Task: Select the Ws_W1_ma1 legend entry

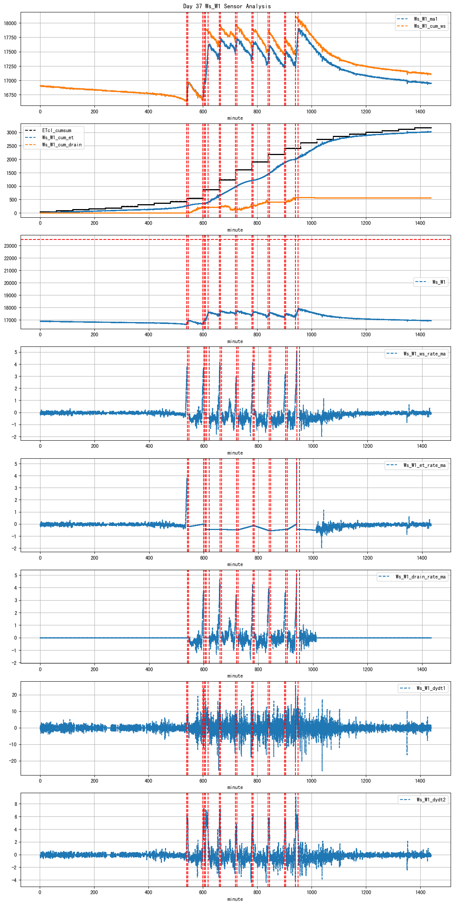Action: tap(425, 19)
